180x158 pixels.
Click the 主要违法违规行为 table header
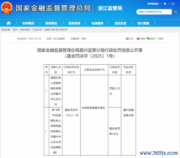click(x=94, y=70)
